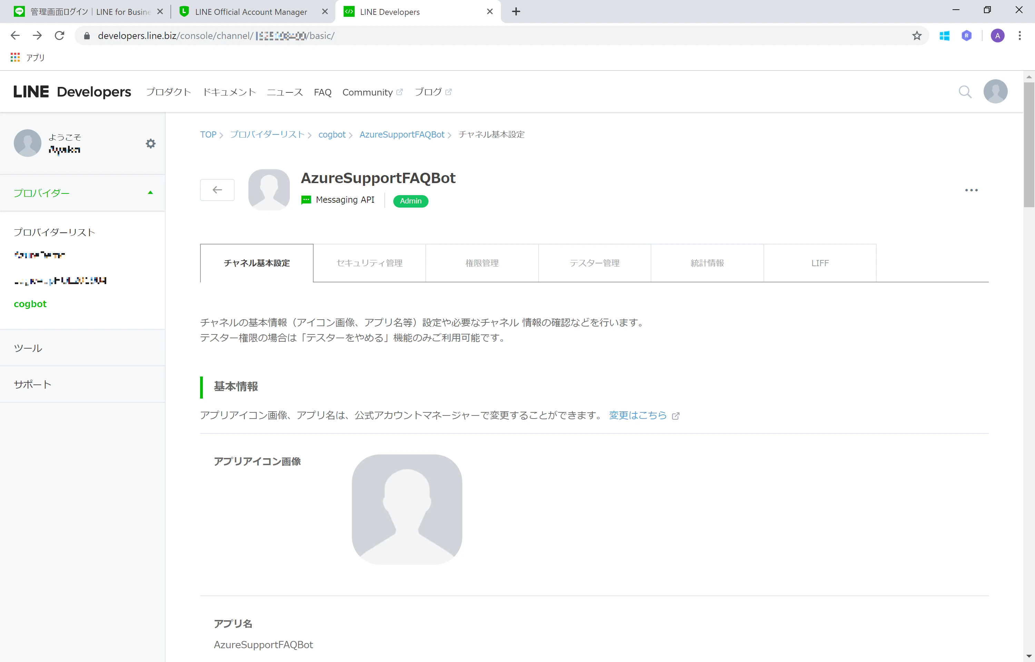Select チャネル基本設定 tab
Screen dimensions: 1035x662
pos(257,263)
